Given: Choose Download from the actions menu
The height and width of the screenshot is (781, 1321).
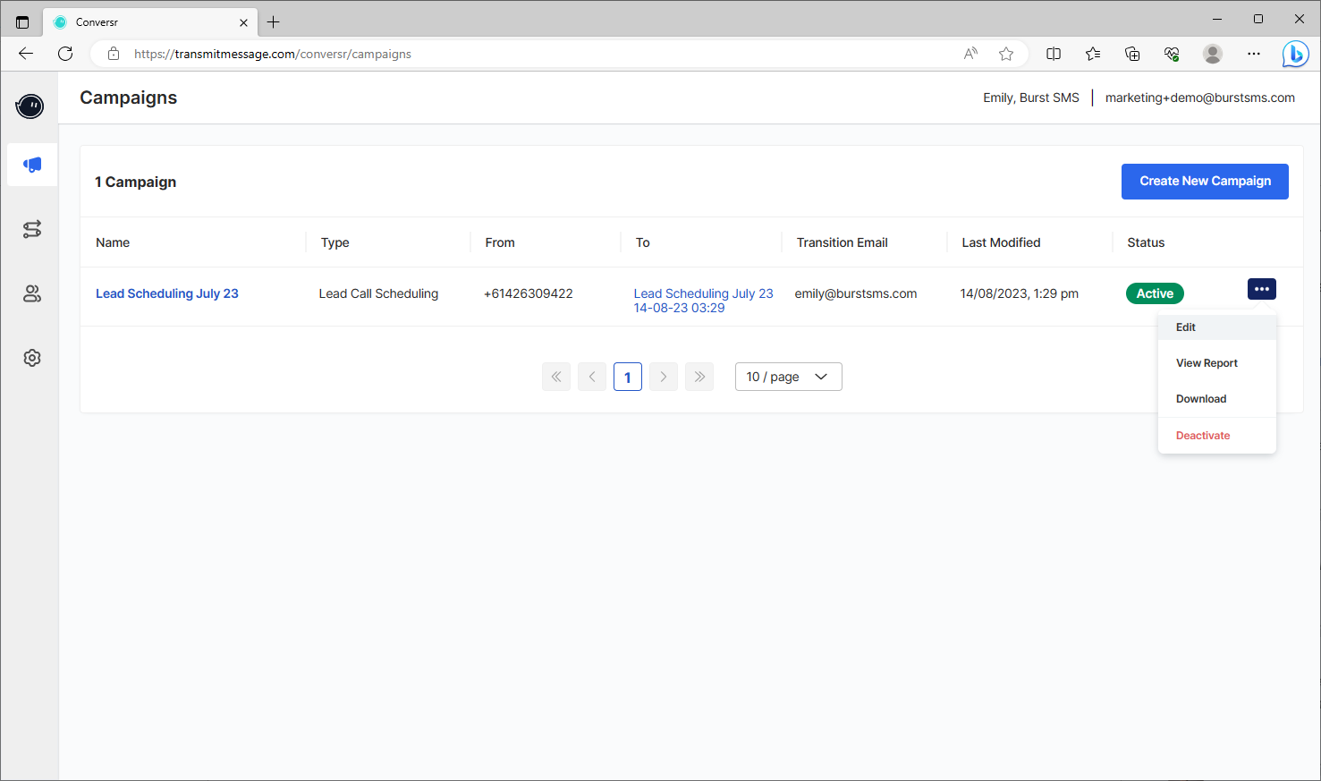Looking at the screenshot, I should tap(1217, 399).
